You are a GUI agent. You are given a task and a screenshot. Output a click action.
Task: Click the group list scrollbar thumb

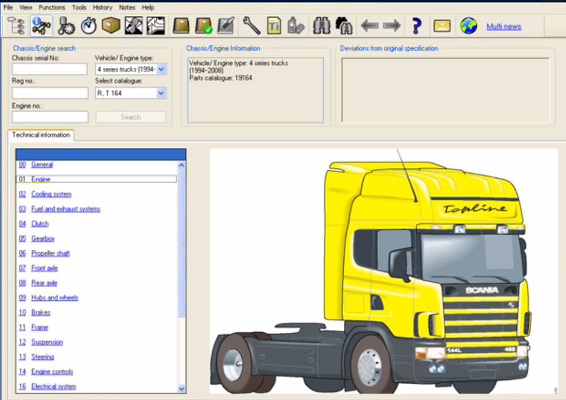(182, 243)
